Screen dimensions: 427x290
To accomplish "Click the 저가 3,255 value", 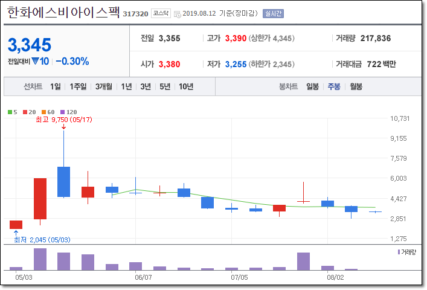I will click(236, 64).
